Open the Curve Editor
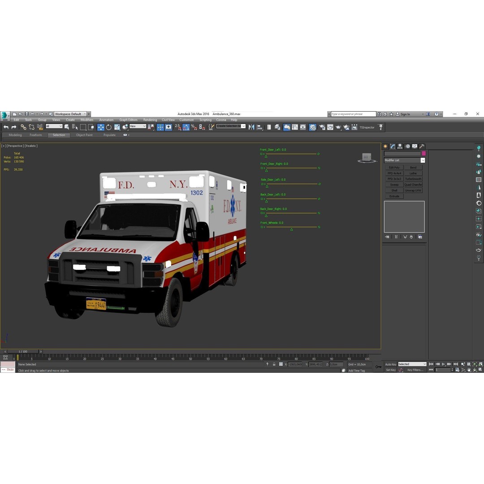 tap(295, 127)
